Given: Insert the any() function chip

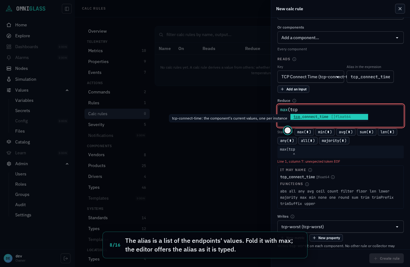Looking at the screenshot, I should (x=287, y=141).
